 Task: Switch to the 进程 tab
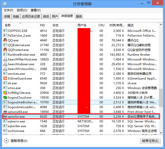[7, 17]
